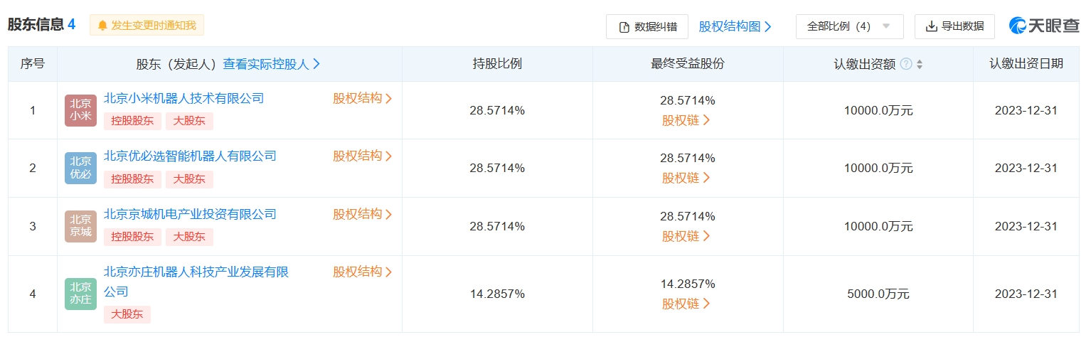Open 股权链 in row 4 (北京亦庄)
The image size is (1091, 347).
[686, 304]
